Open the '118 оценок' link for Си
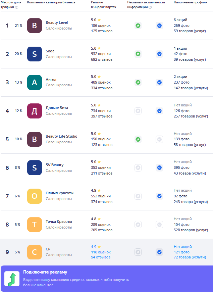213x292 pixels. tap(101, 252)
